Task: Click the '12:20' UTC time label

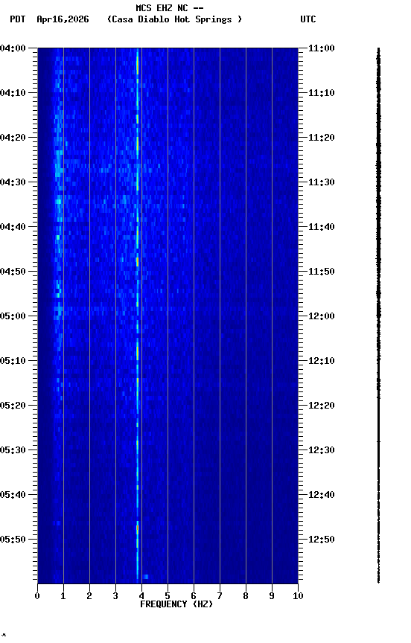Action: [322, 406]
